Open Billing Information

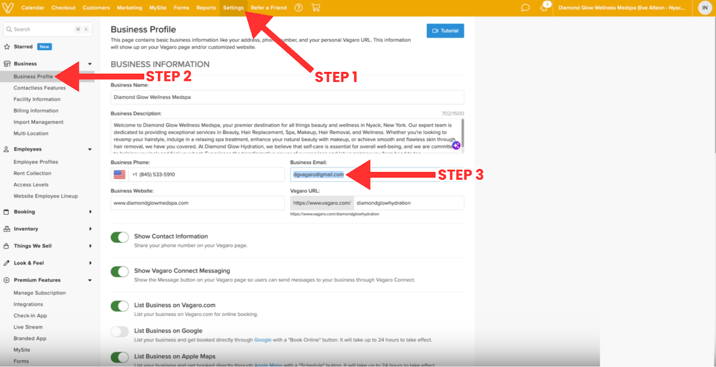click(x=36, y=110)
